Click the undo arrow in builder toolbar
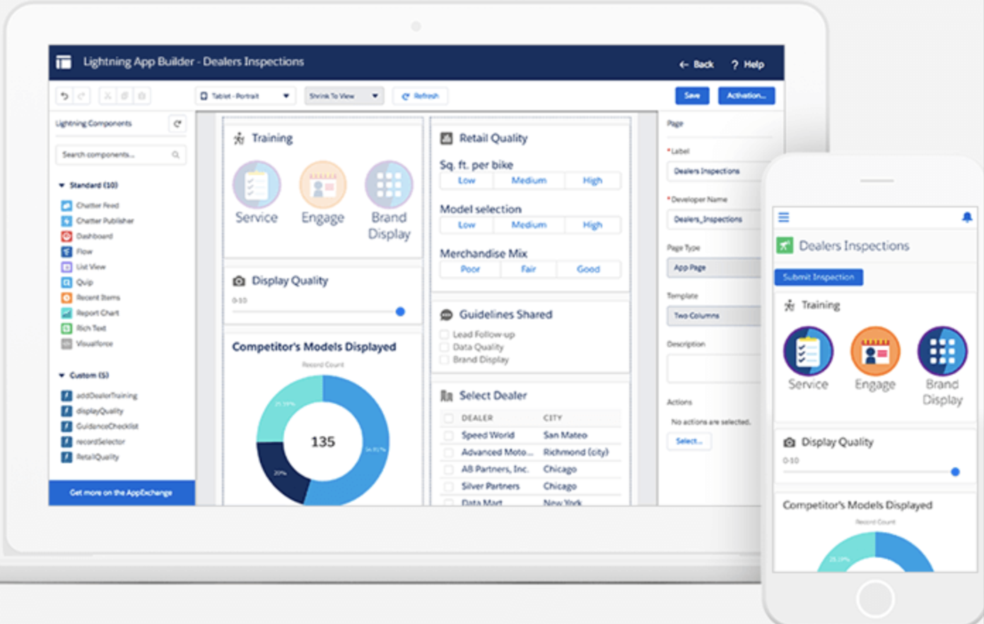This screenshot has width=984, height=624. pos(64,96)
